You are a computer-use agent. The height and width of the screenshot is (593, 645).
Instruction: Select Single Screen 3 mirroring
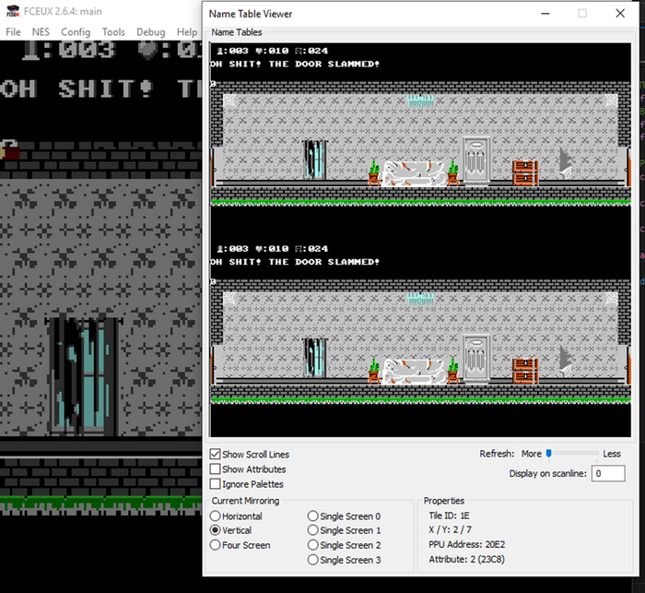[312, 560]
